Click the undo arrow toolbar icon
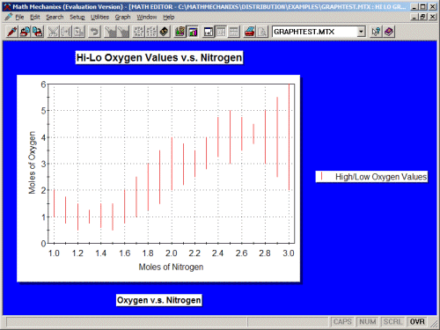The image size is (440, 330). [94, 32]
